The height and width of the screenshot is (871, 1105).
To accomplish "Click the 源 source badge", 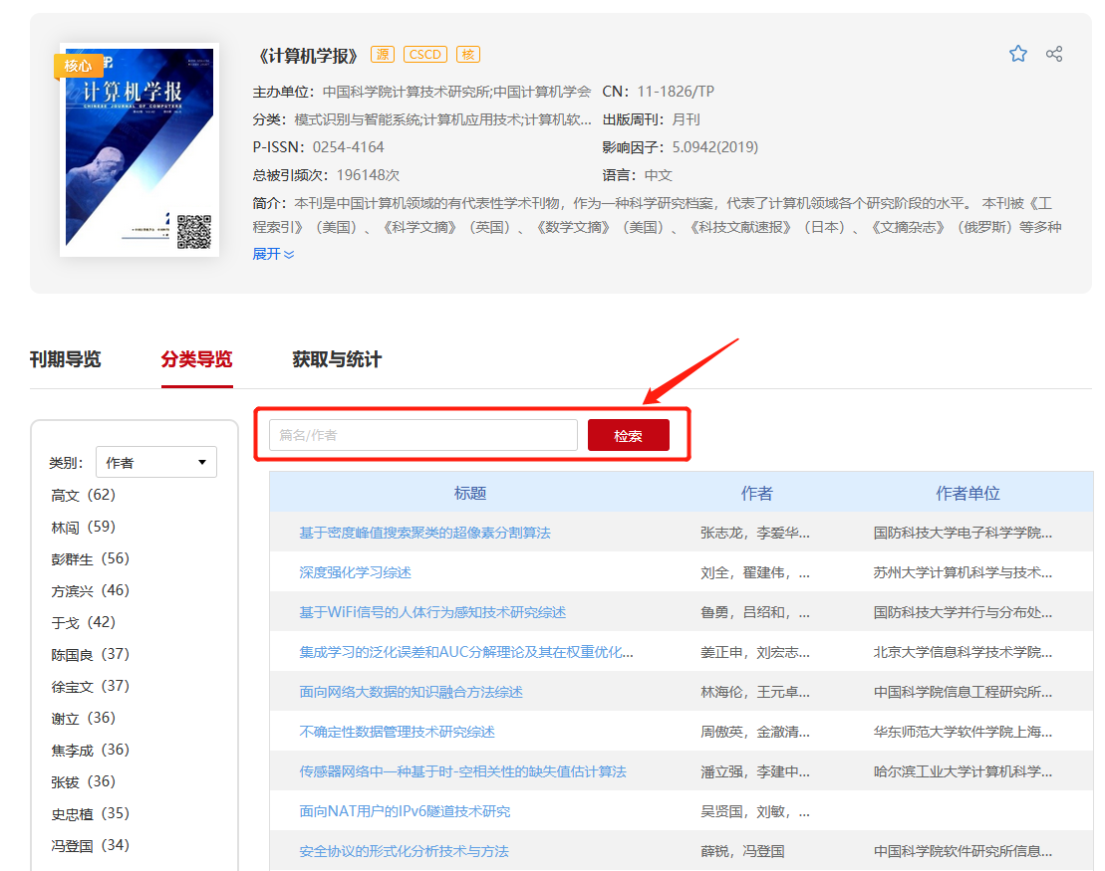I will (x=383, y=54).
